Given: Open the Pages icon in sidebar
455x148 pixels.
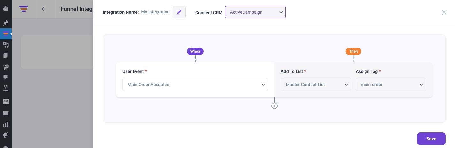Looking at the screenshot, I should pos(5,56).
